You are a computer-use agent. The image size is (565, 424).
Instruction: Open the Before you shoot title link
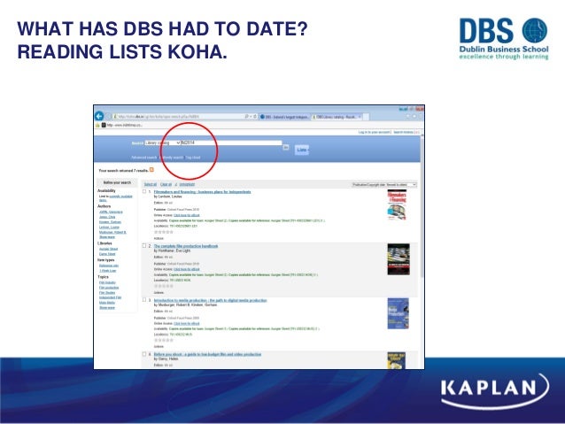tap(207, 354)
